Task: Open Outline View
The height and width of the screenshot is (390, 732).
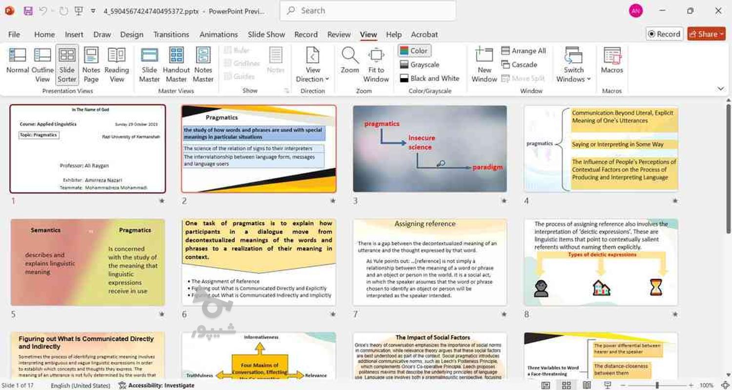Action: tap(42, 65)
